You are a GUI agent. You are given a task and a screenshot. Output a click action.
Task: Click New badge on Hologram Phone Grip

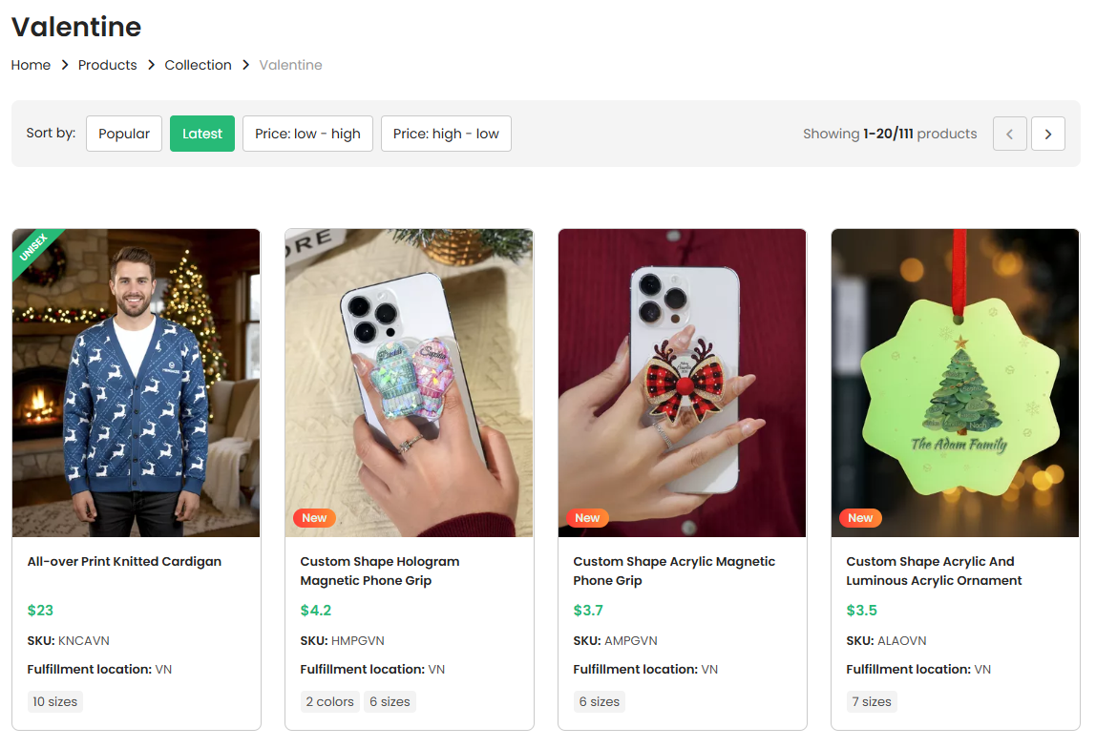point(314,518)
